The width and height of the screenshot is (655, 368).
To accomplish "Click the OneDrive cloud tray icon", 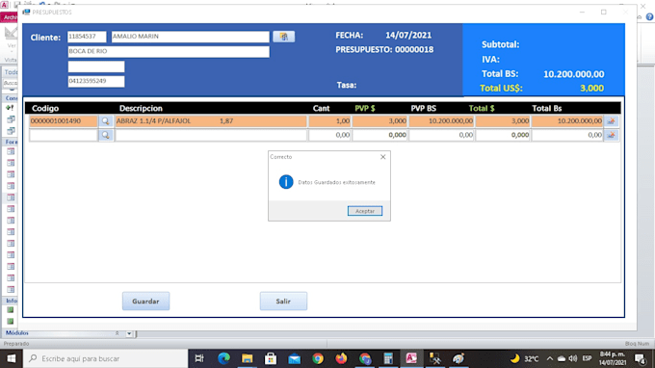I will (x=562, y=358).
